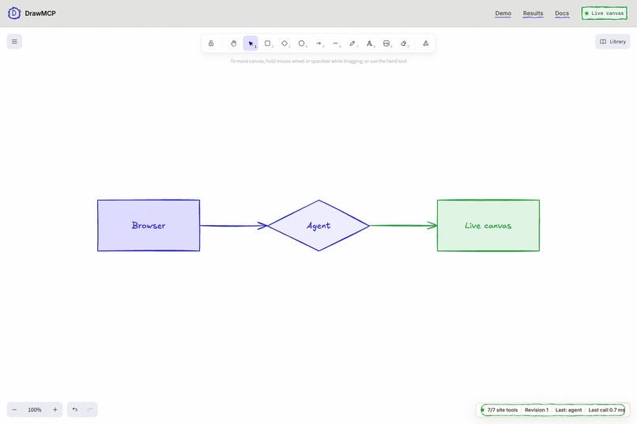Reset zoom via the 100% label
Viewport: 637px width, 424px height.
(35, 410)
